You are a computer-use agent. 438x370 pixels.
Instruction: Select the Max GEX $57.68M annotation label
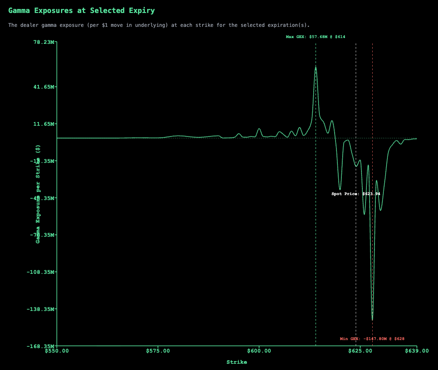[x=315, y=37]
